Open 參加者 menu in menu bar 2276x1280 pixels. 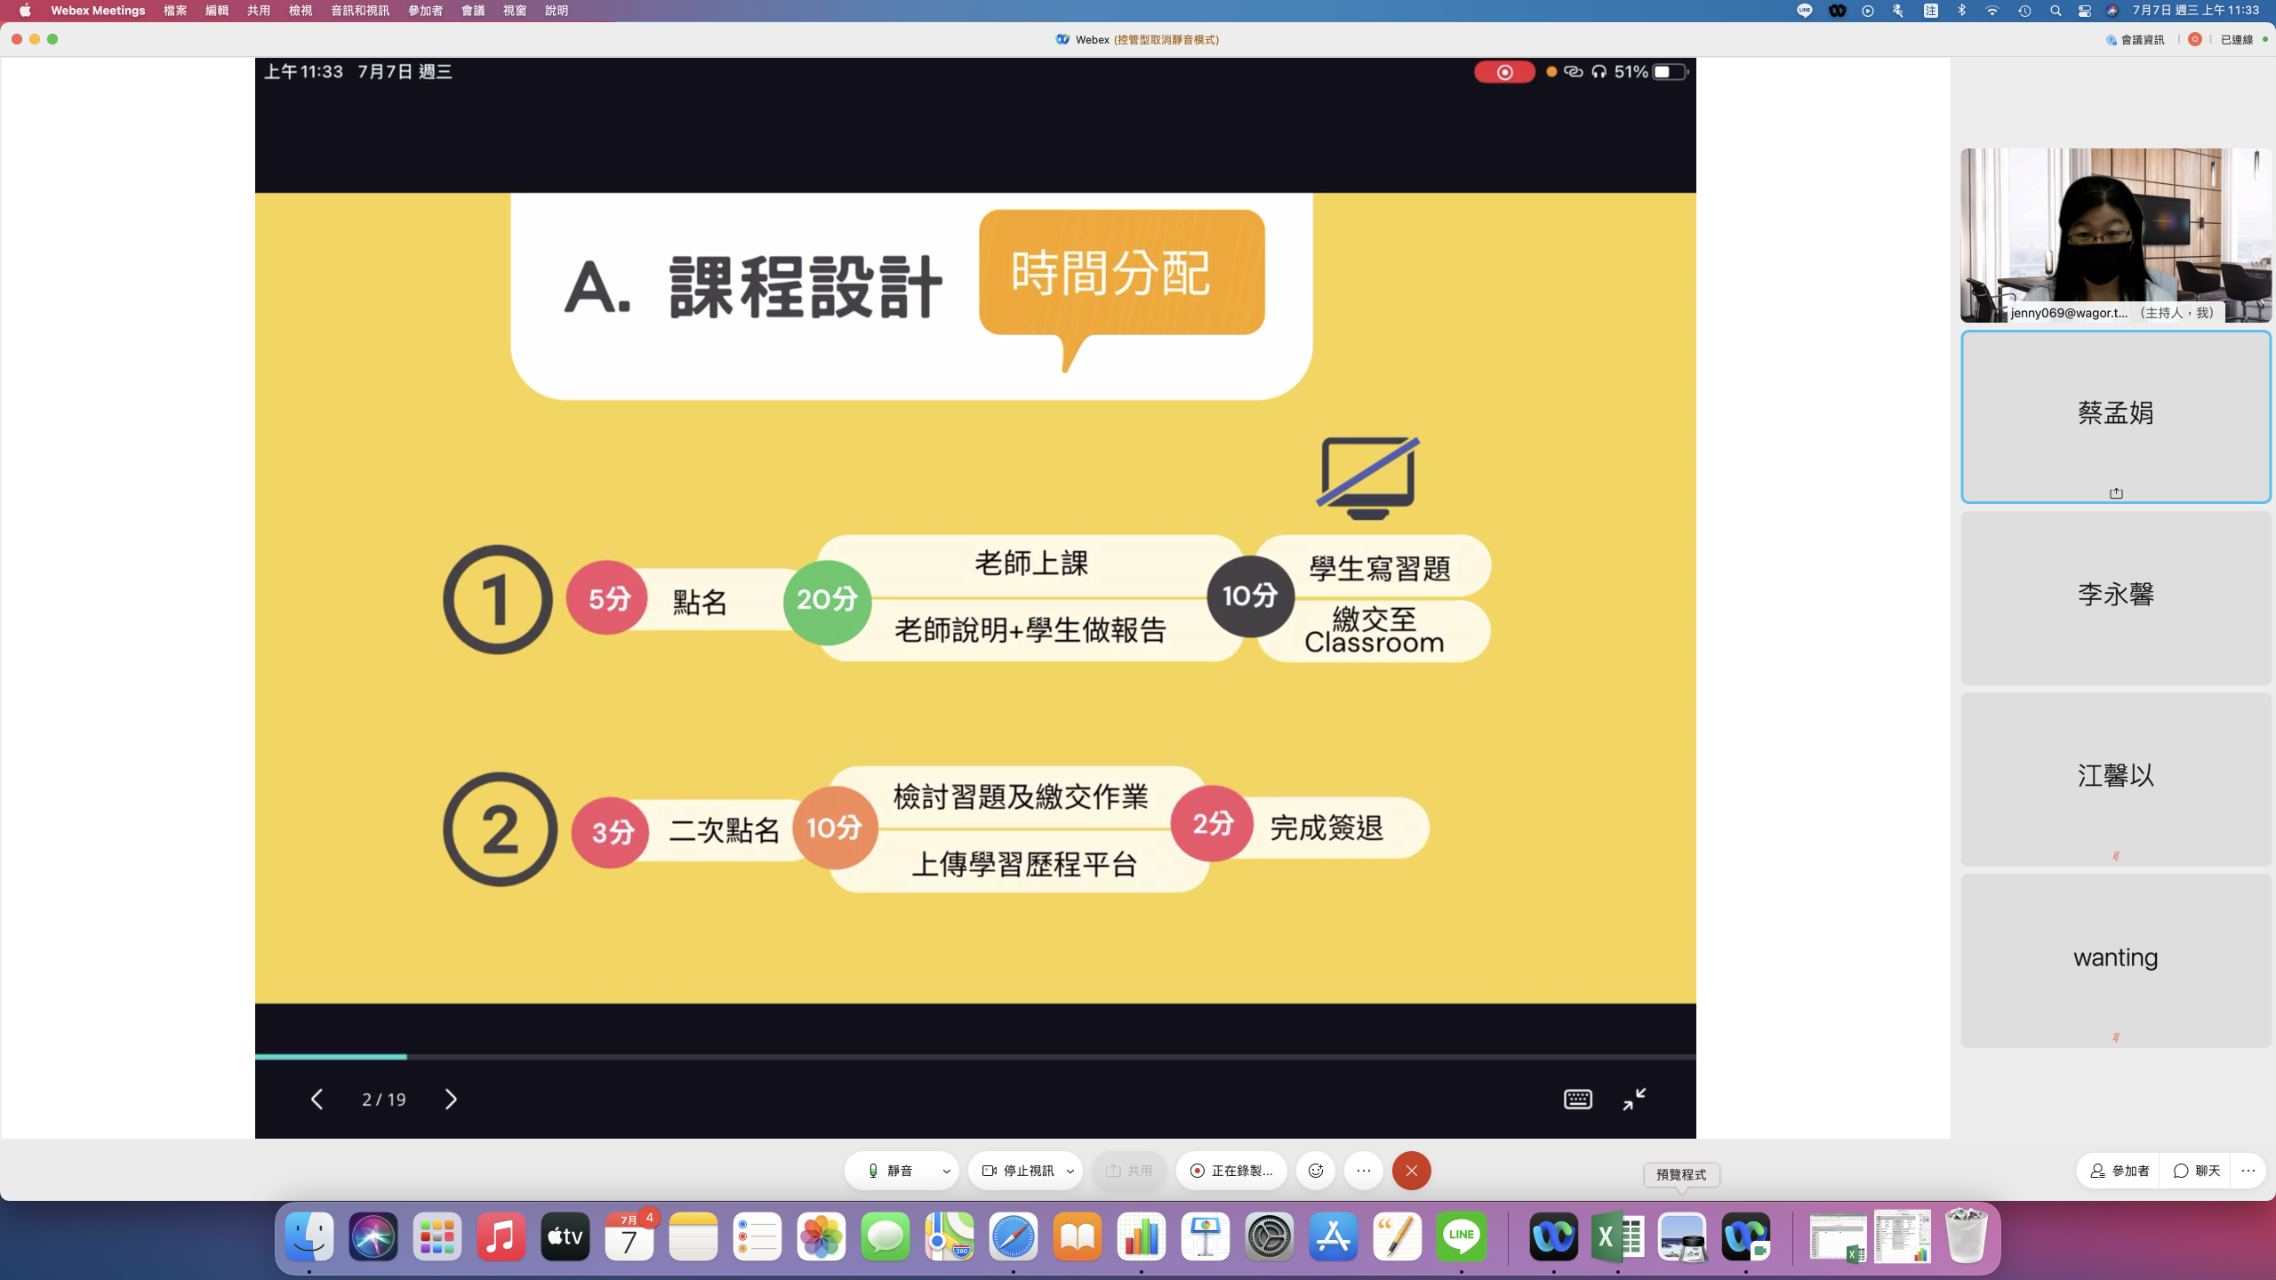[x=425, y=11]
